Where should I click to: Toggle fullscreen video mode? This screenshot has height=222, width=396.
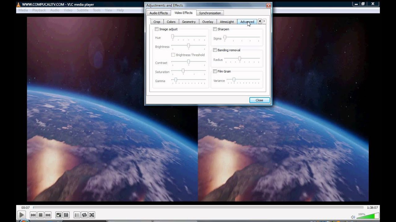point(58,215)
